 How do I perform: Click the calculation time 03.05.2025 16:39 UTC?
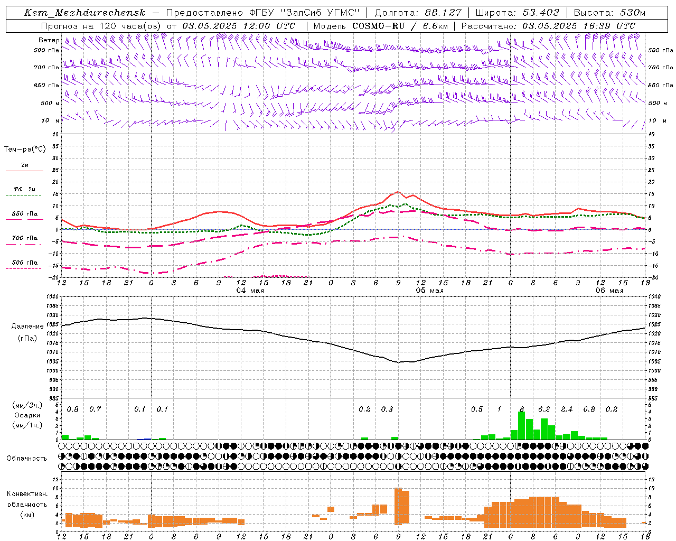point(579,26)
